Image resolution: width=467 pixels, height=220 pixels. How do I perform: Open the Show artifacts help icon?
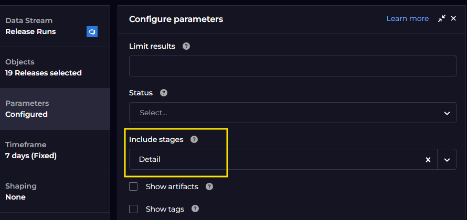(x=209, y=186)
